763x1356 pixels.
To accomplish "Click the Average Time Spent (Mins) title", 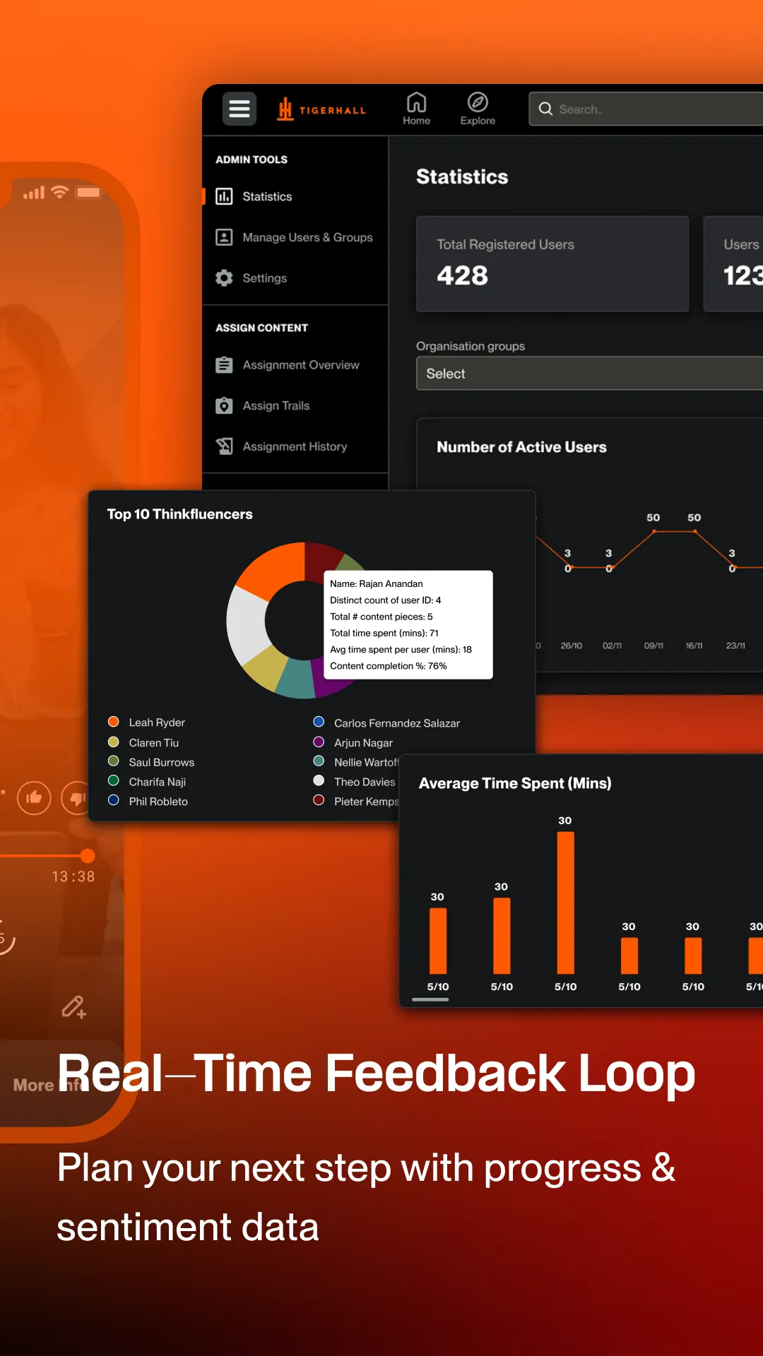I will [515, 783].
